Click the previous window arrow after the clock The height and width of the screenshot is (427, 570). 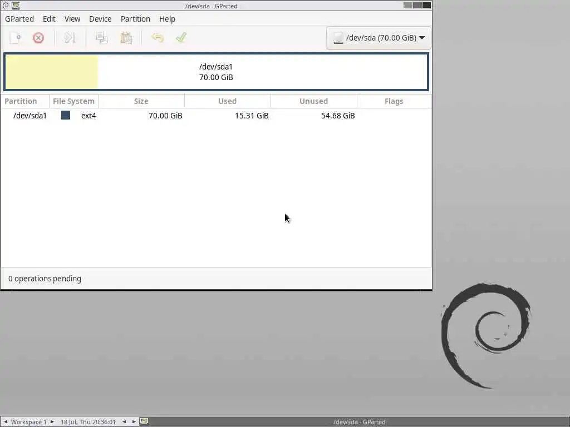tap(124, 421)
